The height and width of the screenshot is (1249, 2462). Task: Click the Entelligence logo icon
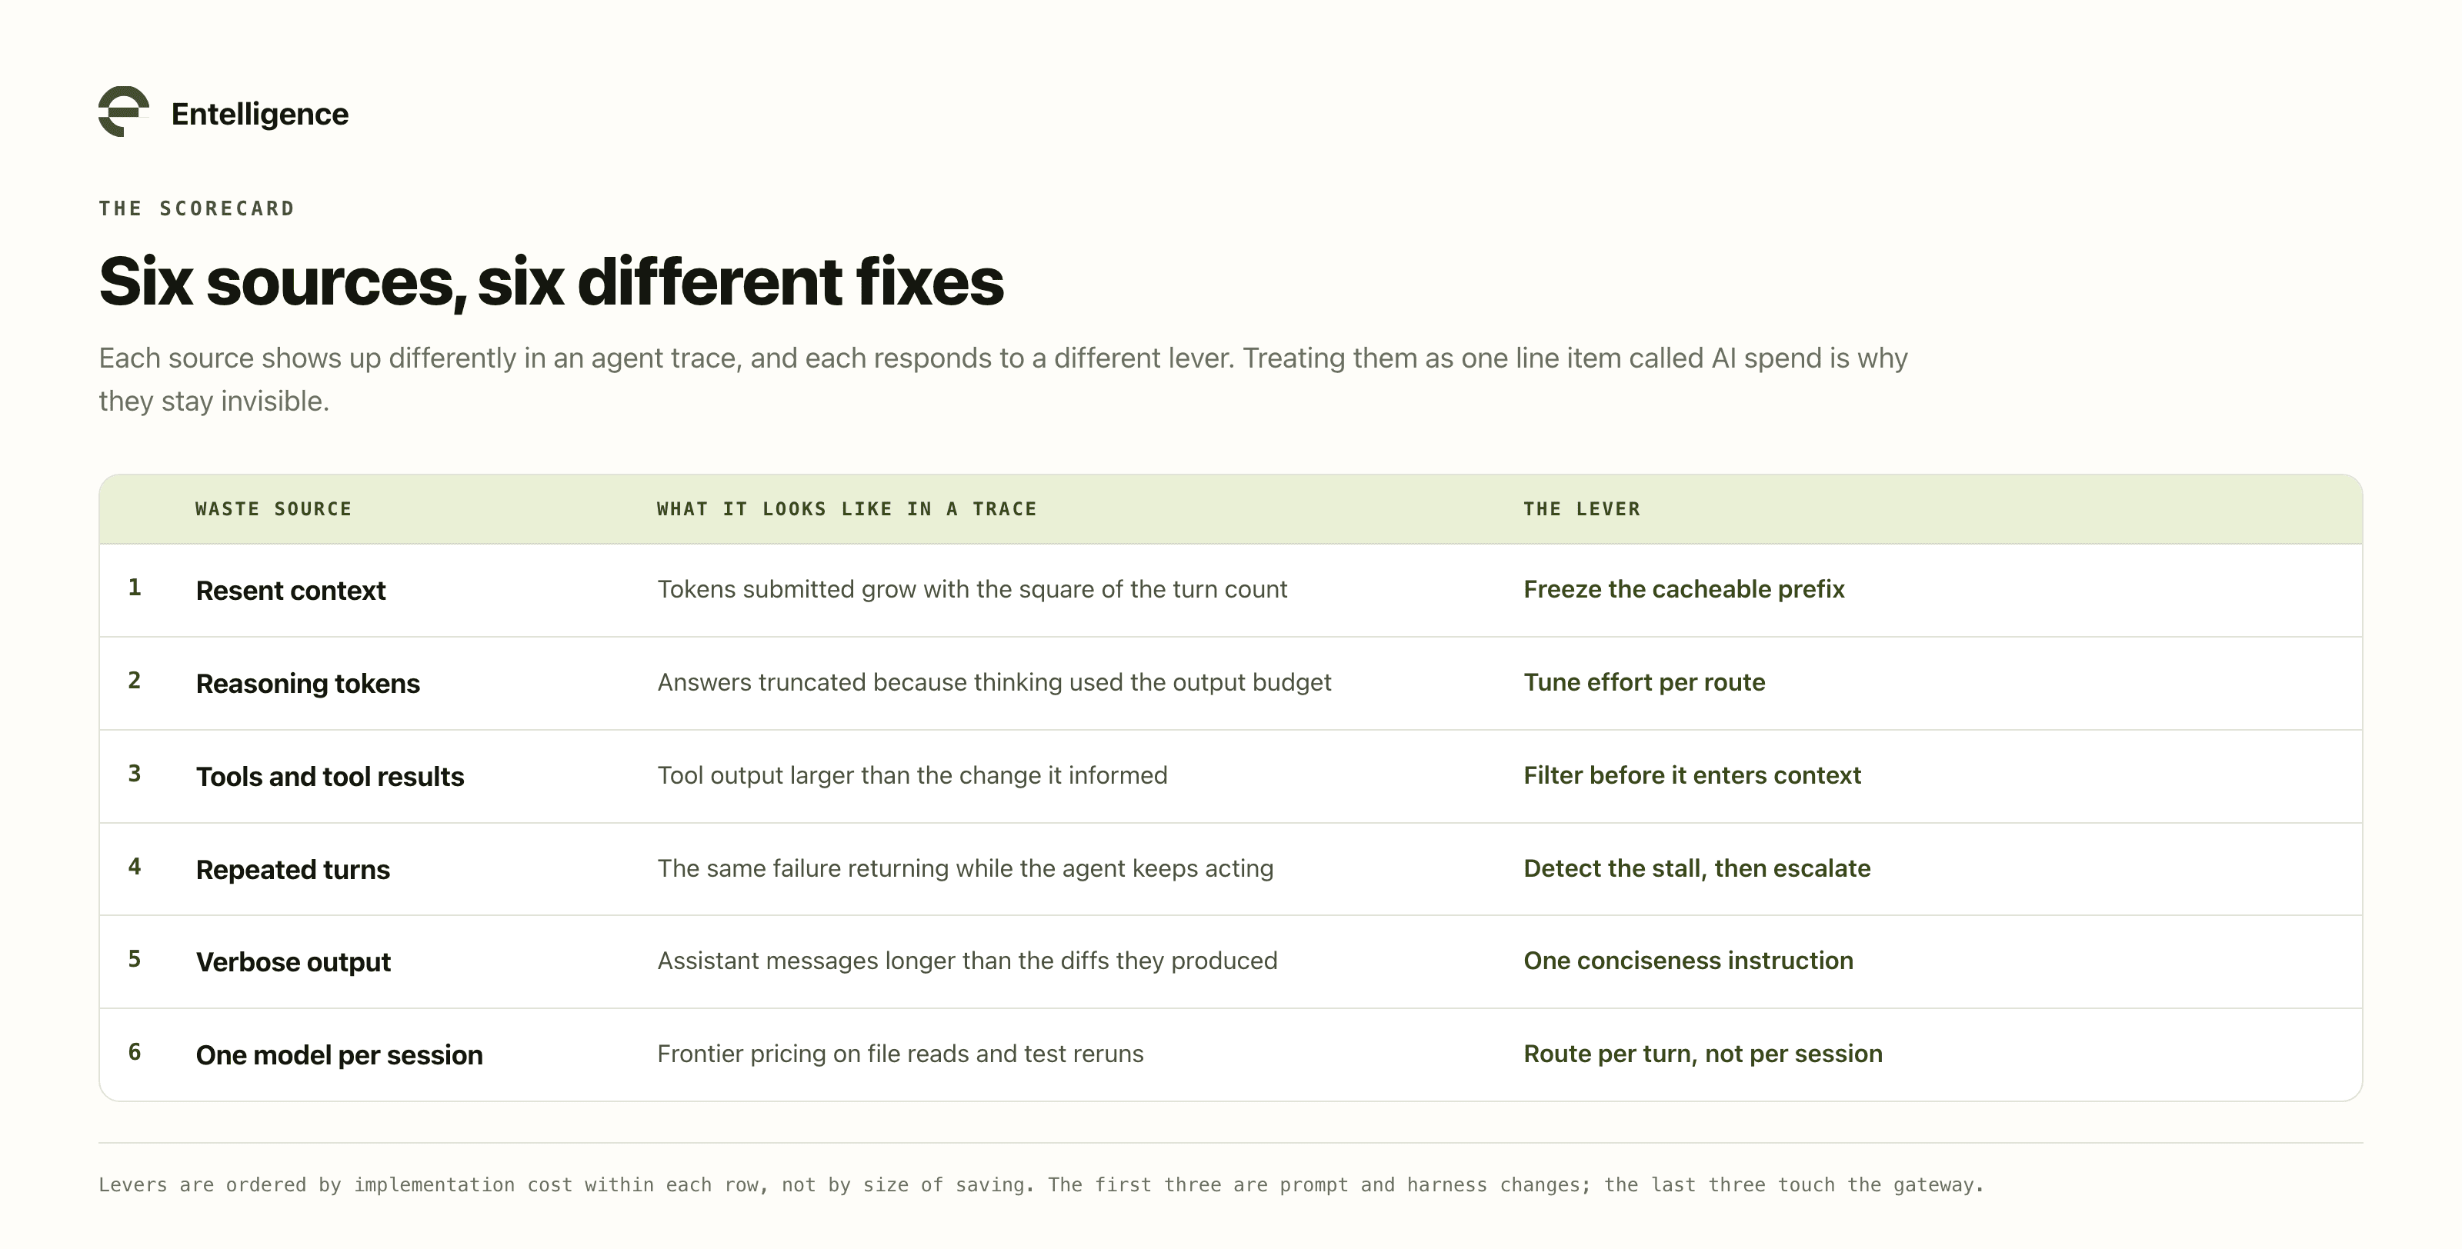pos(123,112)
